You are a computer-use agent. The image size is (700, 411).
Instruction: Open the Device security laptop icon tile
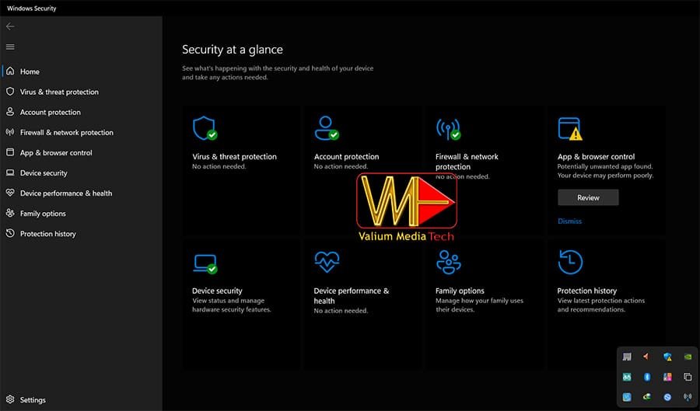(x=240, y=305)
